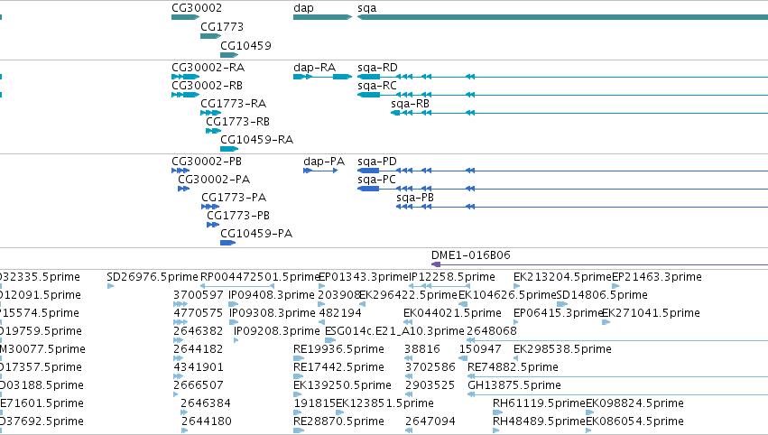Click EST RE74882.5prime
The height and width of the screenshot is (435, 768).
[x=513, y=367]
